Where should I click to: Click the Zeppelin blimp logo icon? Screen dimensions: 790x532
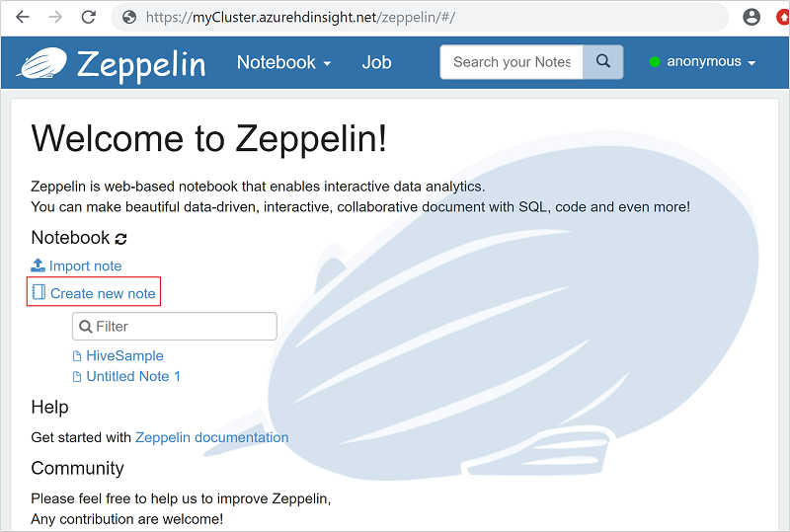coord(41,63)
